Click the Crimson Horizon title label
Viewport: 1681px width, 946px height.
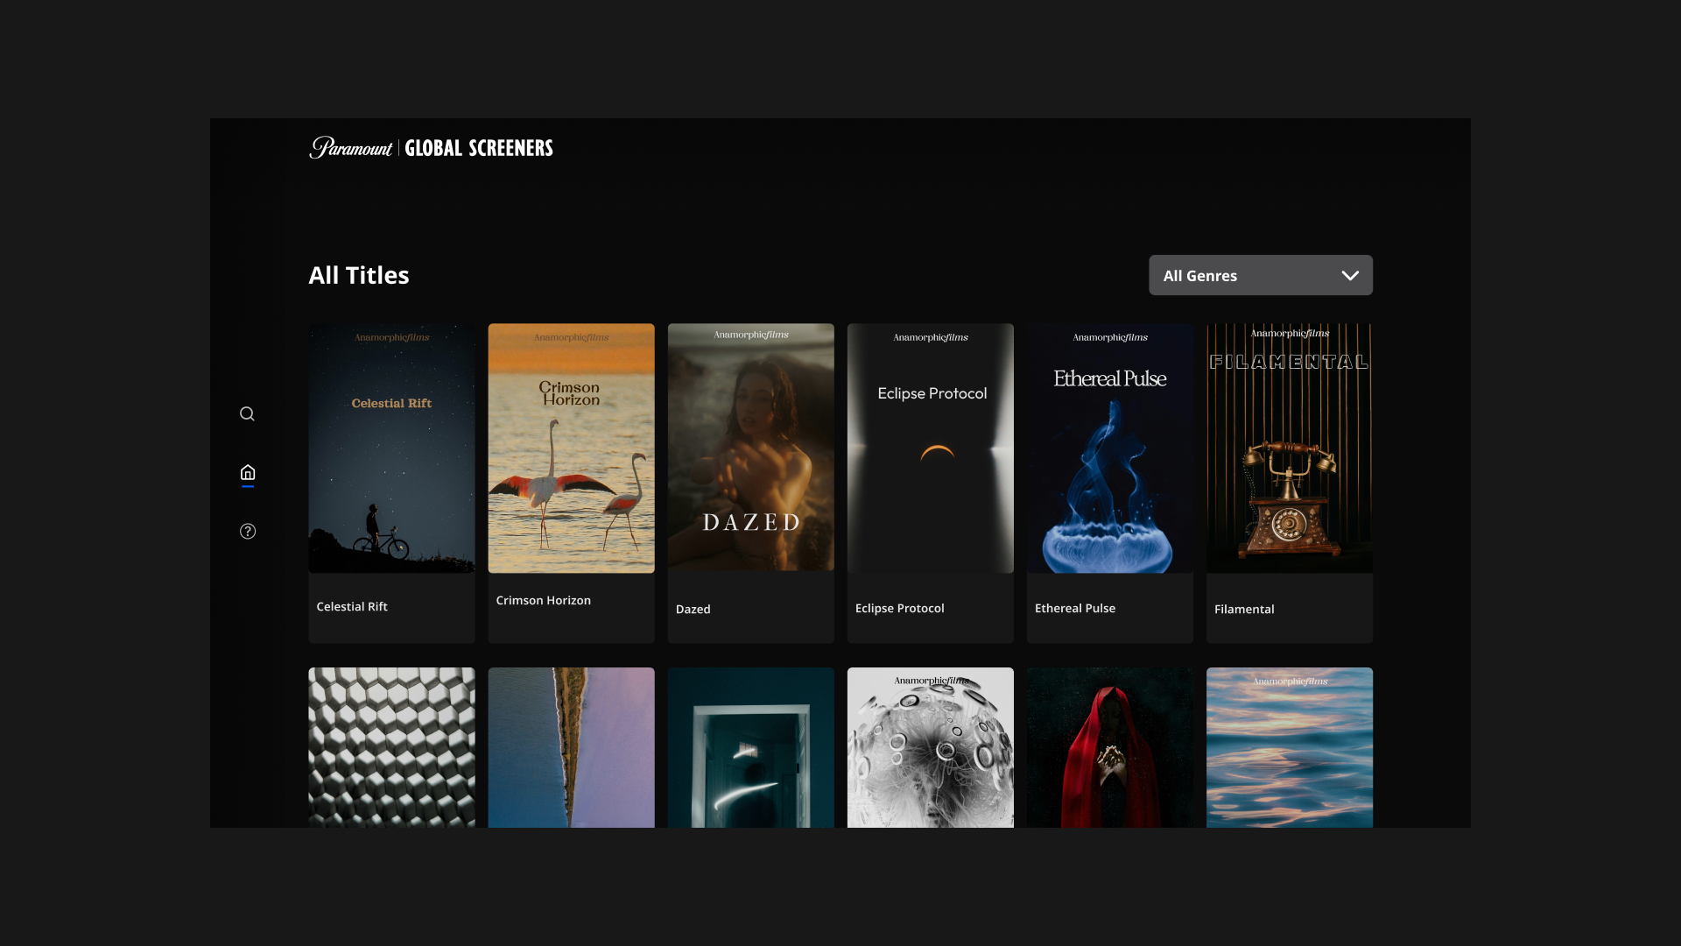pos(543,600)
